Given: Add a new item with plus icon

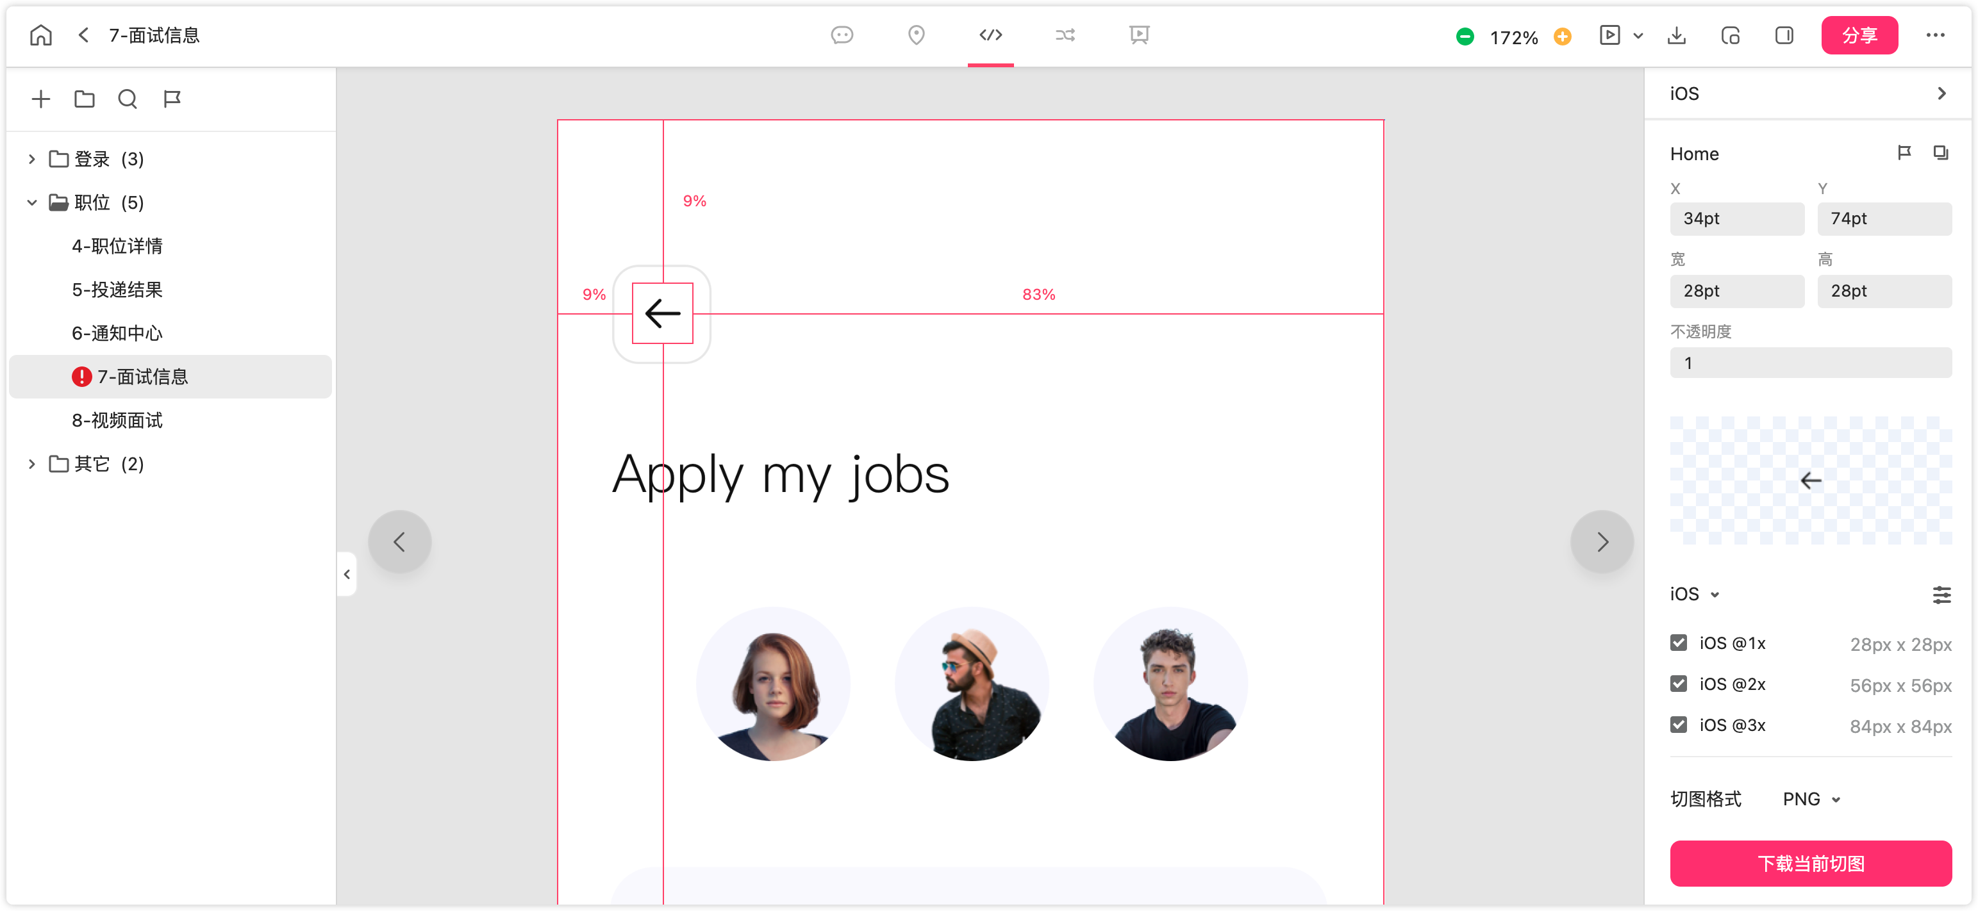Looking at the screenshot, I should [x=40, y=98].
